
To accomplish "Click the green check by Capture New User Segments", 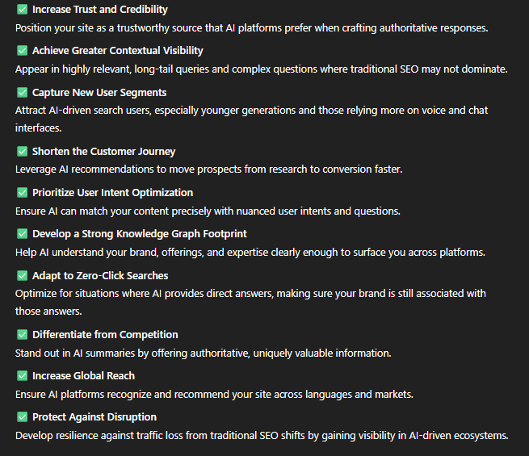I will 23,92.
